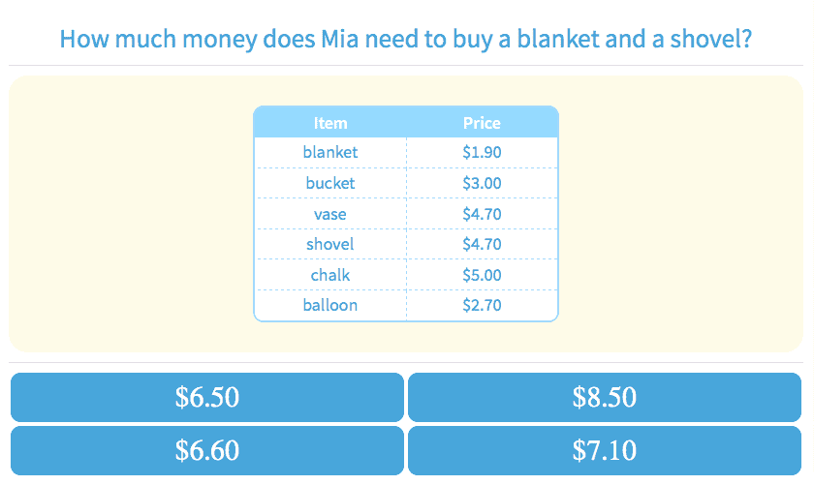Pick the $6.60 answer choice
The height and width of the screenshot is (485, 814).
point(207,450)
